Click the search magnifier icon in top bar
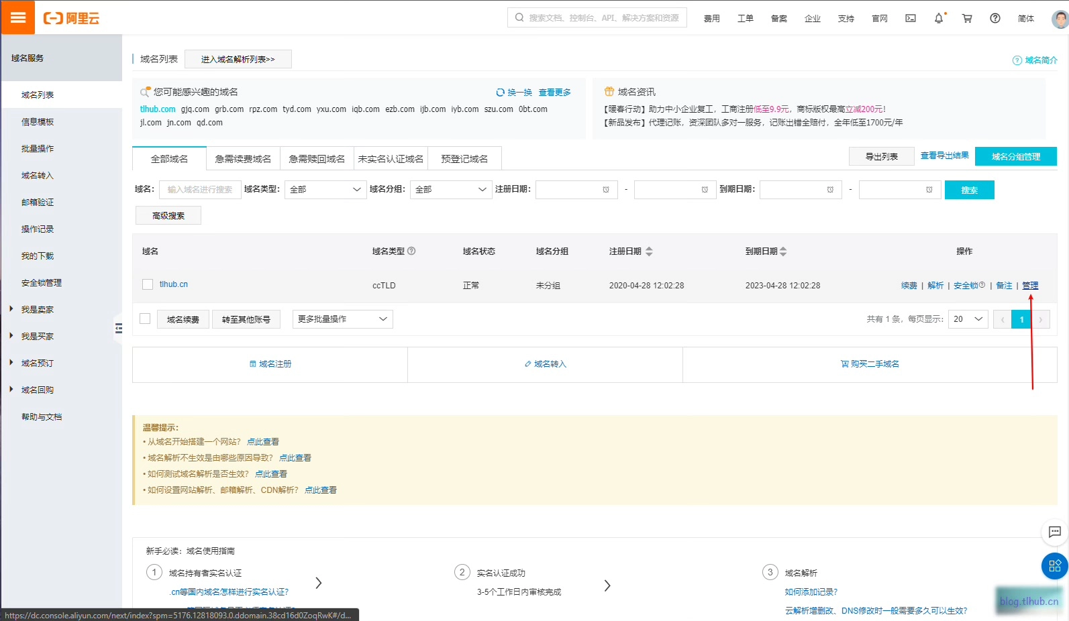 click(x=519, y=17)
